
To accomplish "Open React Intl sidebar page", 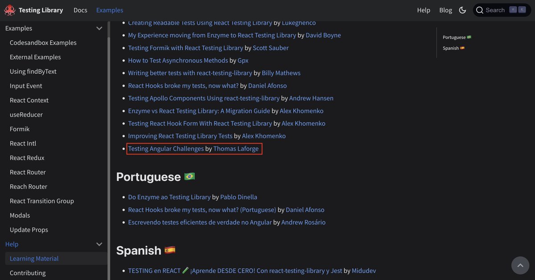I will click(23, 143).
